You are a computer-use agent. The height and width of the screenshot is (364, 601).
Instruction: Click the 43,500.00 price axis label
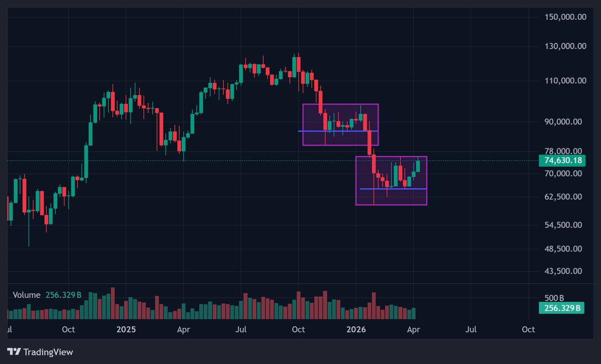click(563, 271)
